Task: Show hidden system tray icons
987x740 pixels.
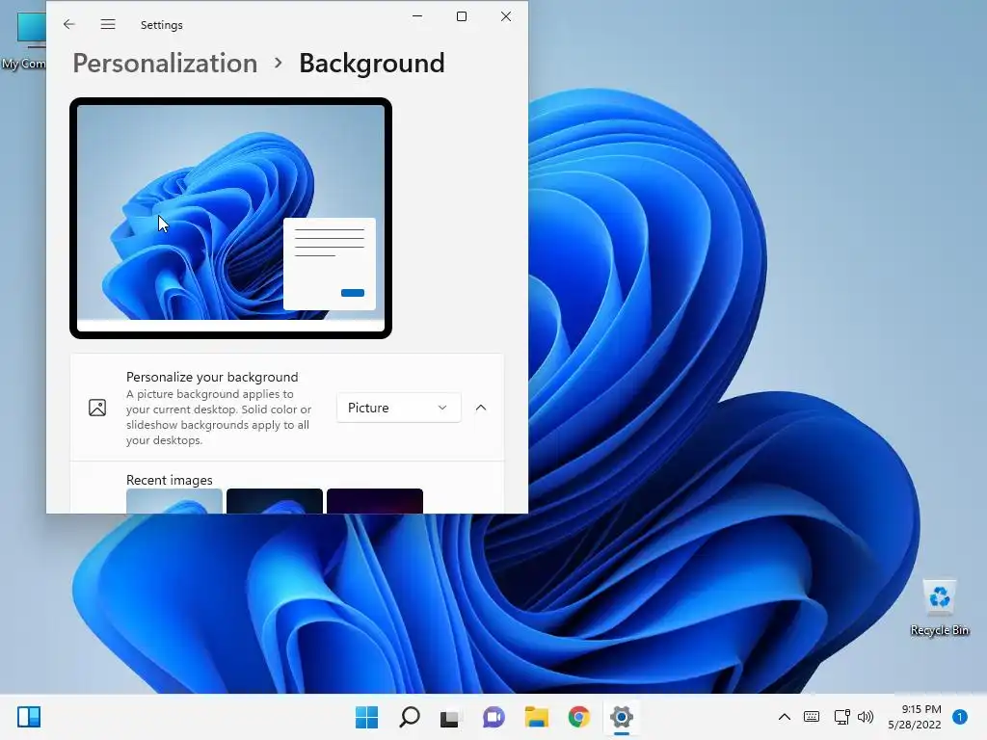Action: pyautogui.click(x=785, y=717)
